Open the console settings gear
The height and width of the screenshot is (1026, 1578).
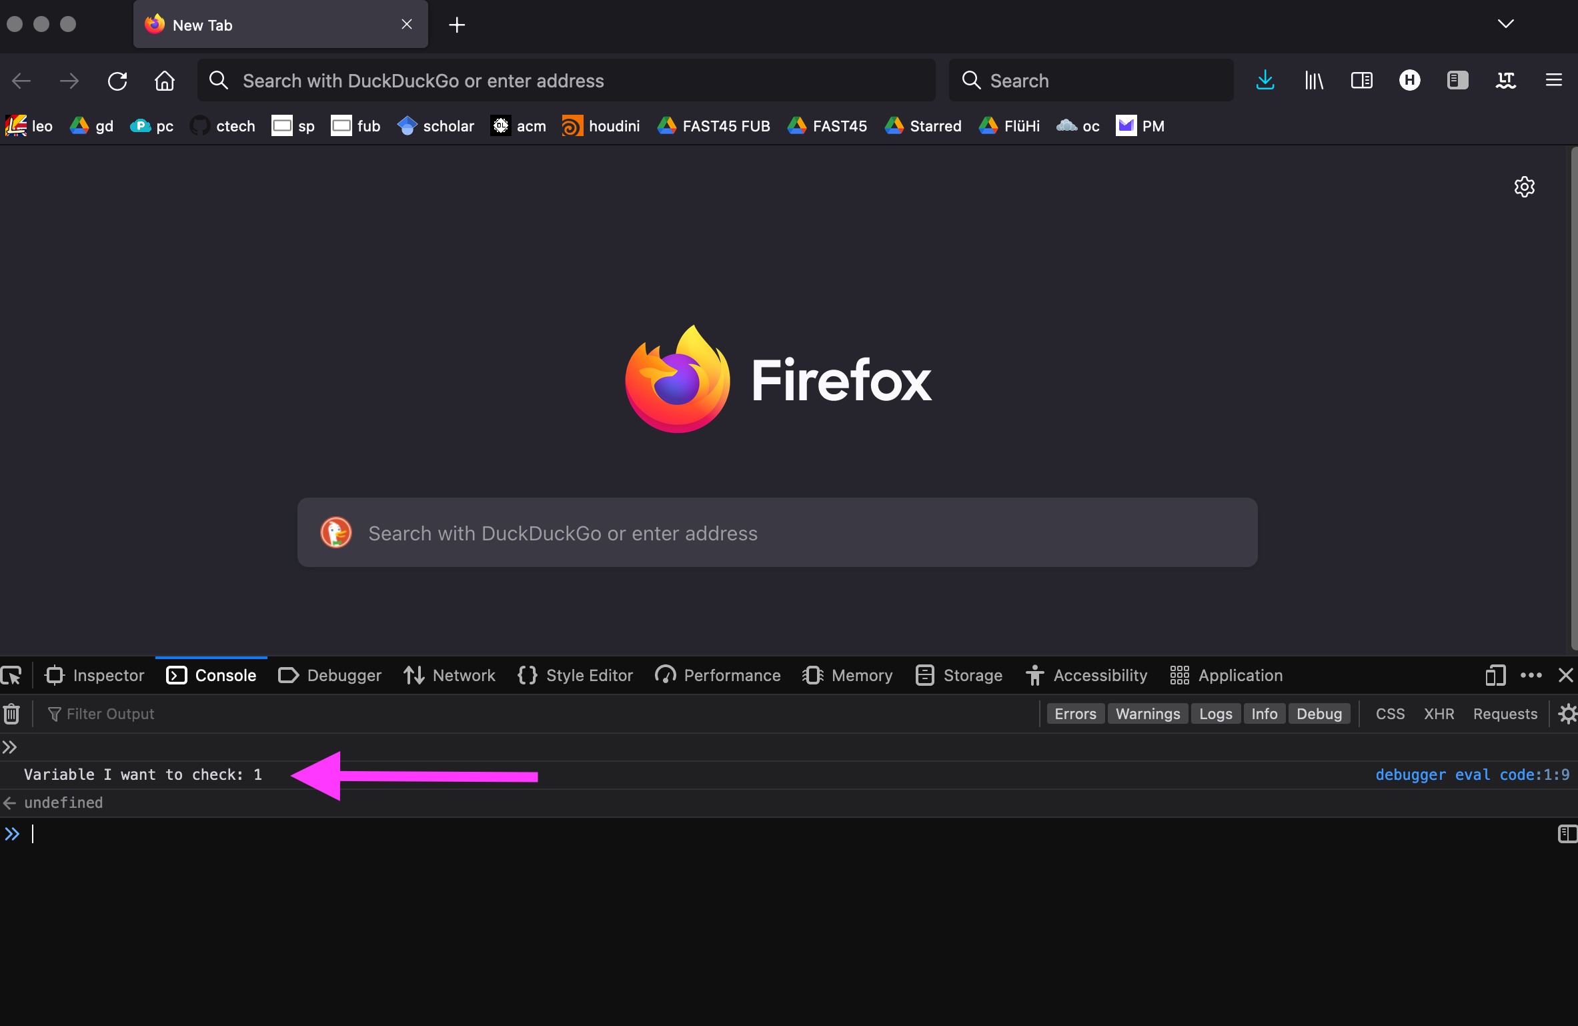[x=1567, y=713]
